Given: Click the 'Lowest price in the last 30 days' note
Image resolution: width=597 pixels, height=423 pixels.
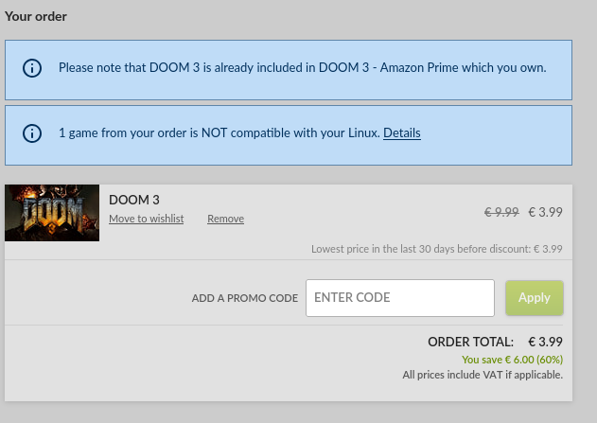Looking at the screenshot, I should [437, 249].
